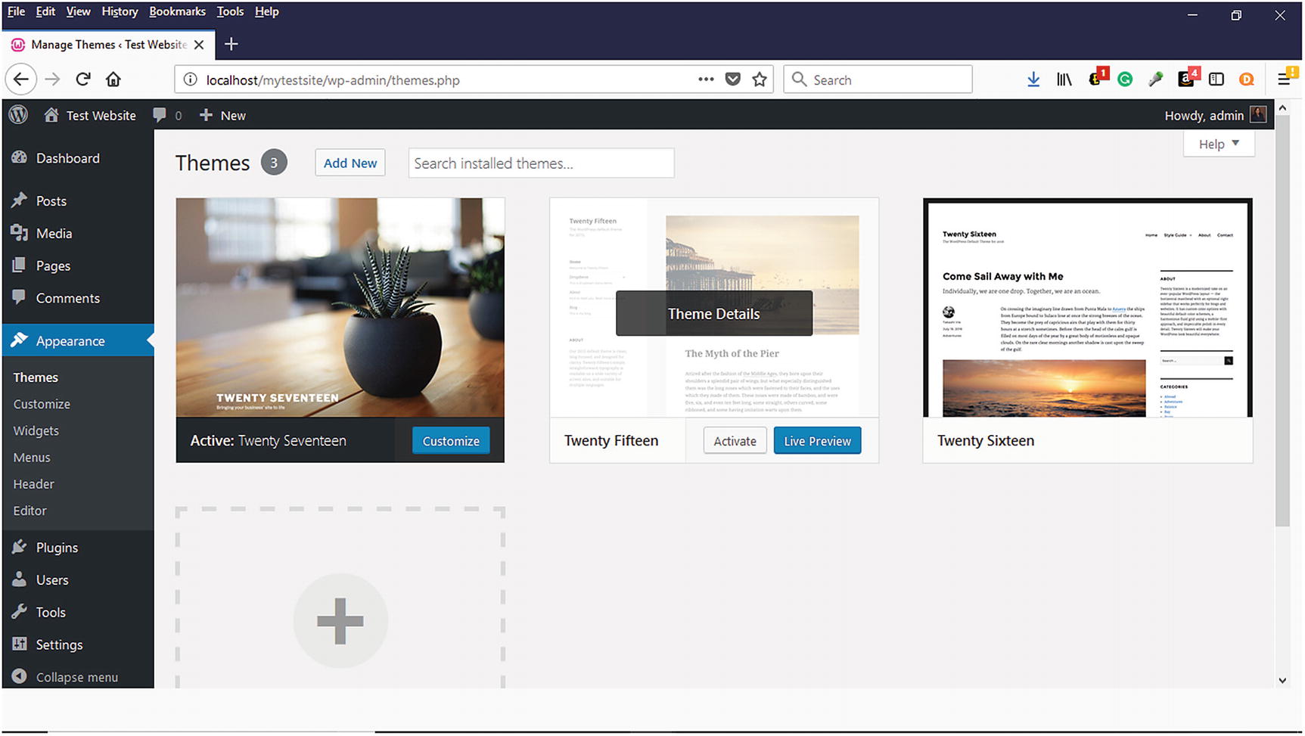1305x736 pixels.
Task: Open the Widgets submenu link
Action: point(36,430)
